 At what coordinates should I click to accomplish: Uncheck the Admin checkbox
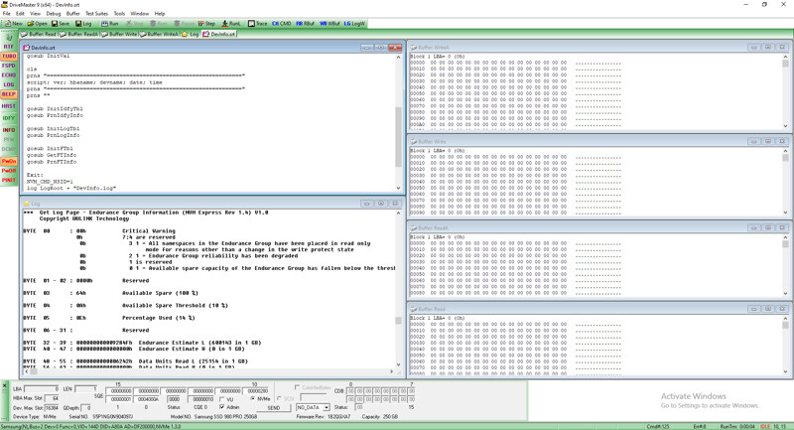point(221,407)
